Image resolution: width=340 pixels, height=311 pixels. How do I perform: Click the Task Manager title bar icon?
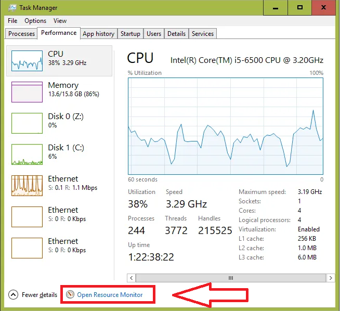tap(12, 8)
